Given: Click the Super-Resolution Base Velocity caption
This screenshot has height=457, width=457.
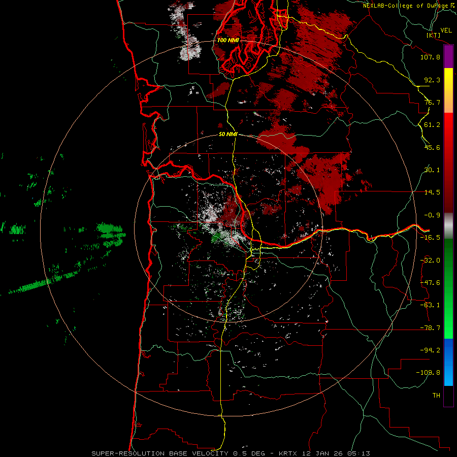Looking at the screenshot, I should [x=231, y=453].
